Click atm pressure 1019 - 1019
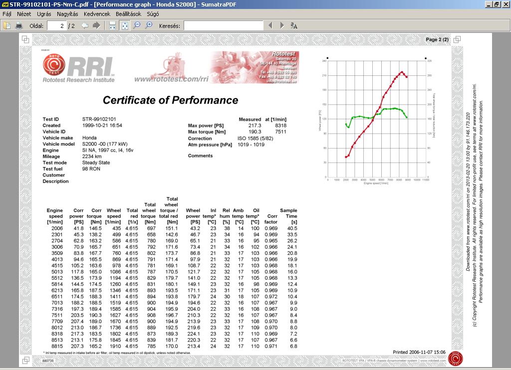 [251, 145]
